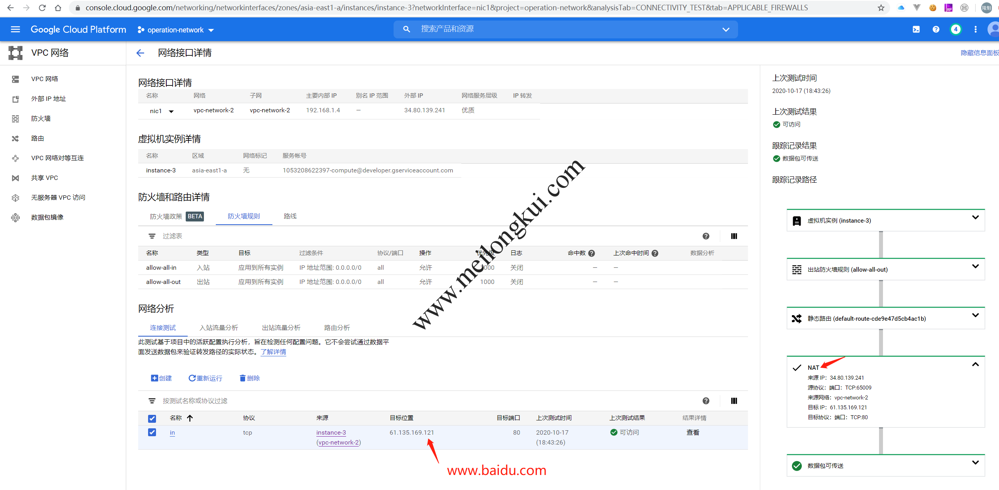Click 创建 to create a test
Viewport: 999px width, 490px height.
[x=162, y=378]
